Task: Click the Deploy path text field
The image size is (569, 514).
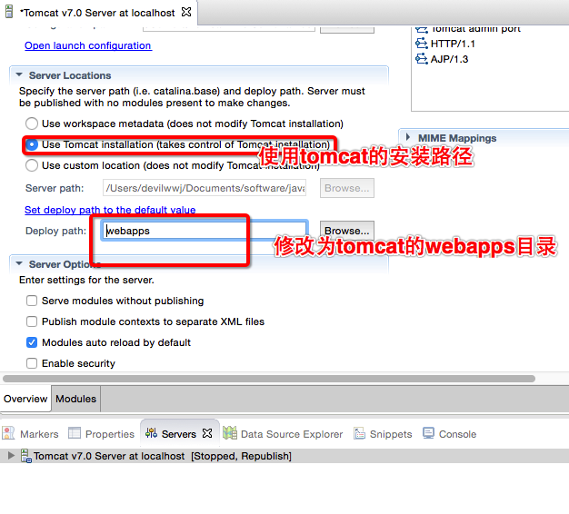Action: (205, 231)
